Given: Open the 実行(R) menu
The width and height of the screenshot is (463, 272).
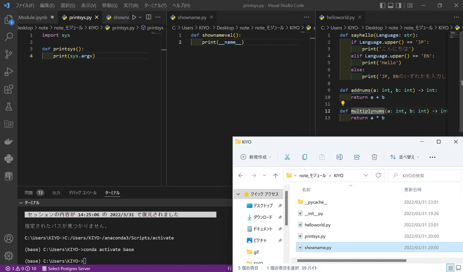Looking at the screenshot, I should [x=131, y=5].
